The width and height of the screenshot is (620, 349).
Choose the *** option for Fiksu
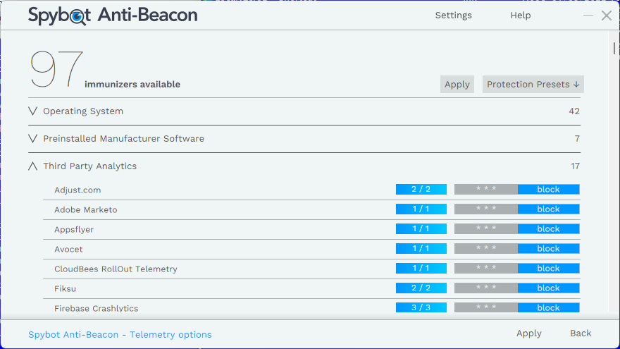486,288
